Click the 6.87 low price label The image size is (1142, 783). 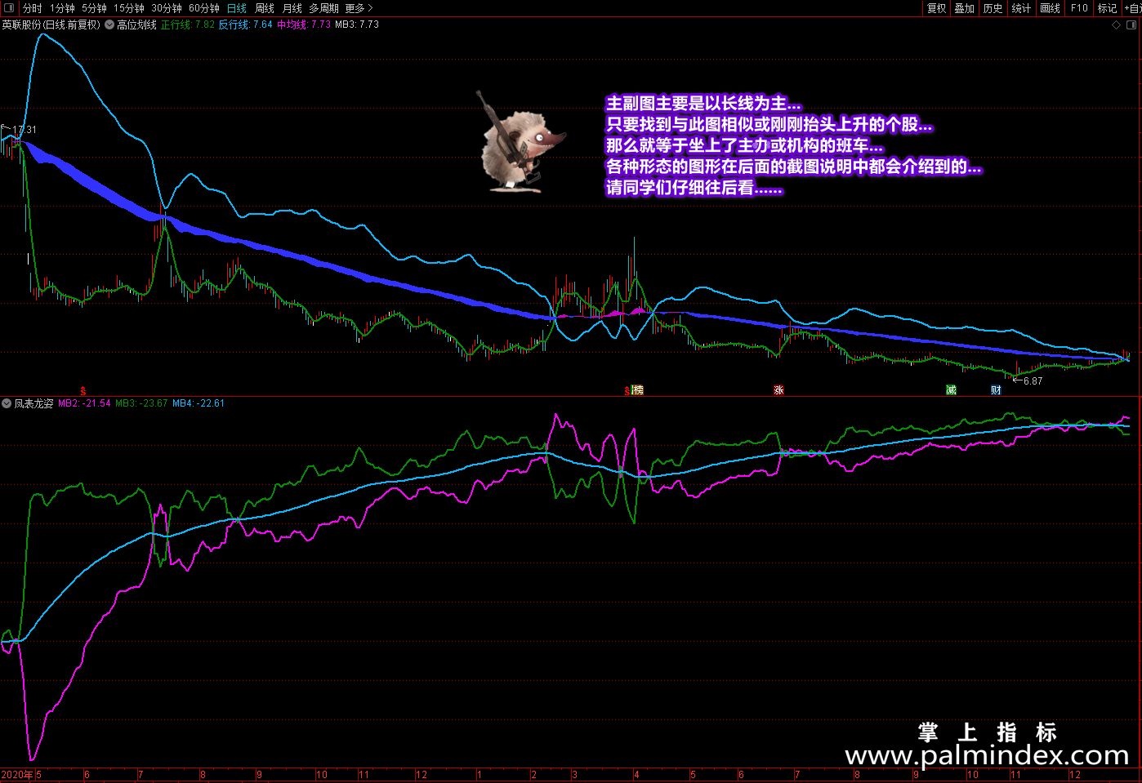tap(1033, 381)
